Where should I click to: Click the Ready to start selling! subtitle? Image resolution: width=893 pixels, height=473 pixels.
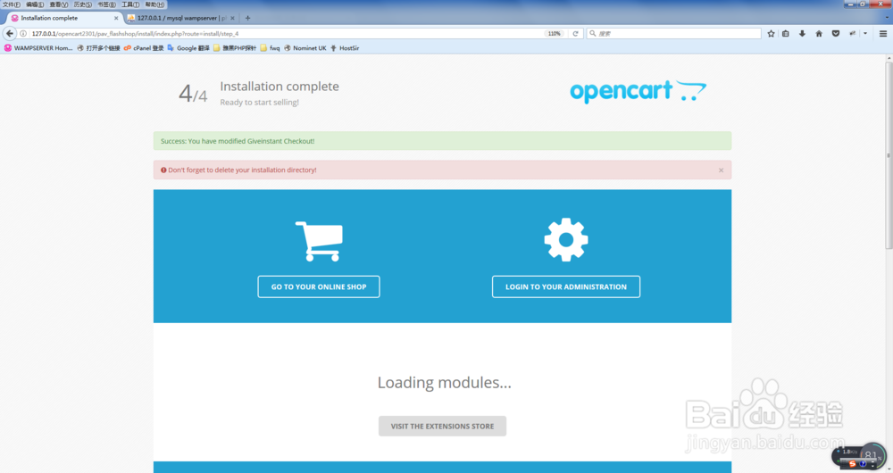tap(260, 103)
